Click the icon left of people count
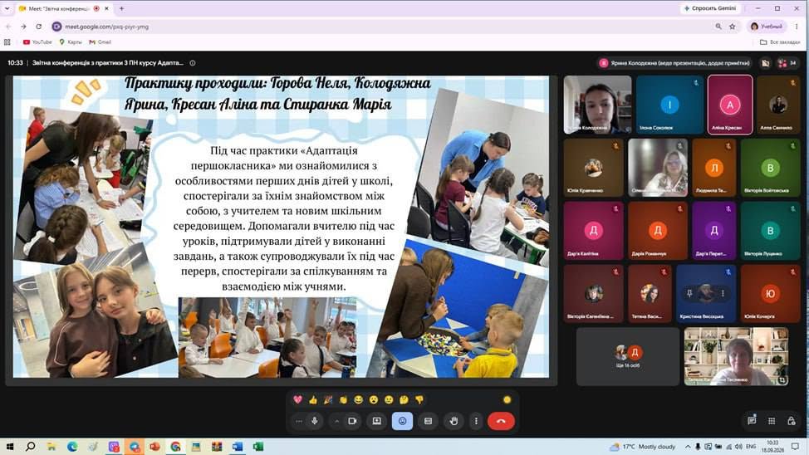This screenshot has height=455, width=809. [766, 63]
